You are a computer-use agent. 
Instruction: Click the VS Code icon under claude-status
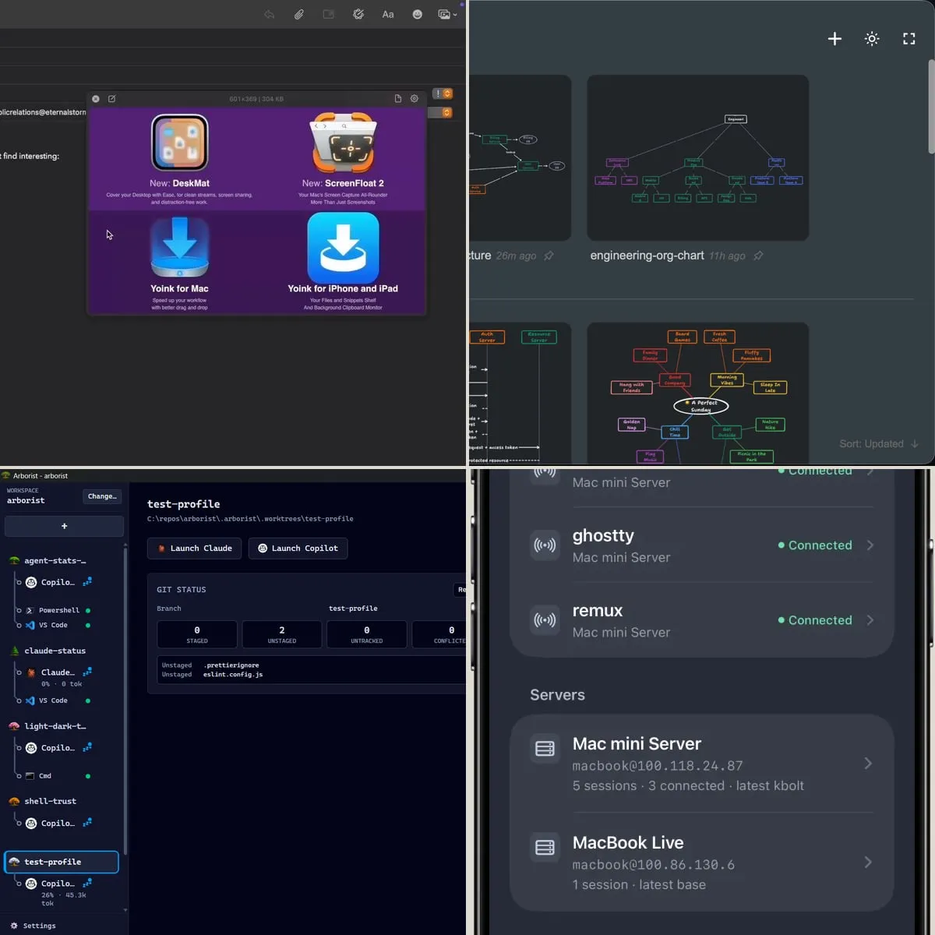click(x=30, y=700)
